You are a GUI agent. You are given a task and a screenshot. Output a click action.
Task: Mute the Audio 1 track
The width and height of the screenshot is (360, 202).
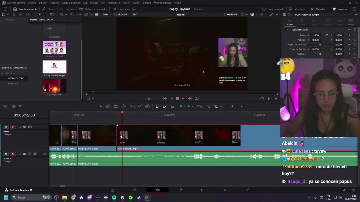pyautogui.click(x=35, y=154)
